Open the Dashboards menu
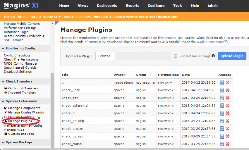Screen dimensions: 249x150 pyautogui.click(x=107, y=6)
